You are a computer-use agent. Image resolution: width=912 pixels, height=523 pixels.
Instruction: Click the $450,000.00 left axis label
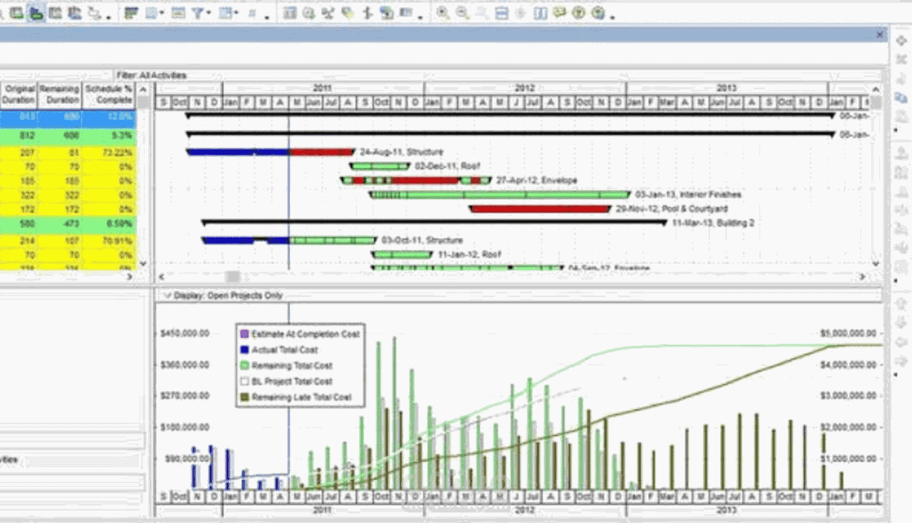pyautogui.click(x=185, y=333)
